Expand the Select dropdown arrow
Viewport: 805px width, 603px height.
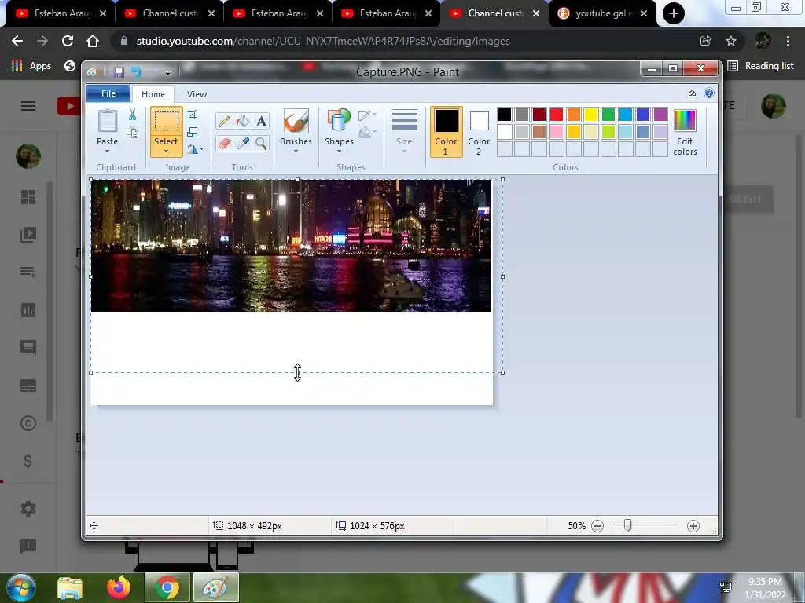[x=166, y=152]
